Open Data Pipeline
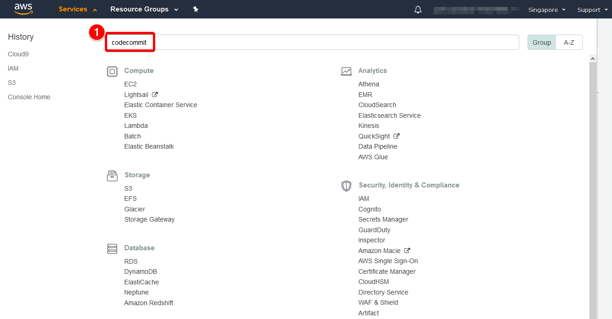612x319 pixels. point(378,146)
